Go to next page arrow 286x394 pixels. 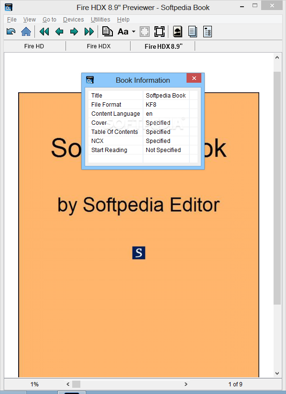point(74,32)
